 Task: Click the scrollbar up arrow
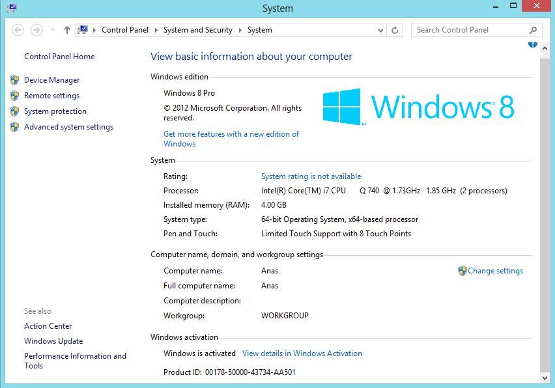(545, 49)
